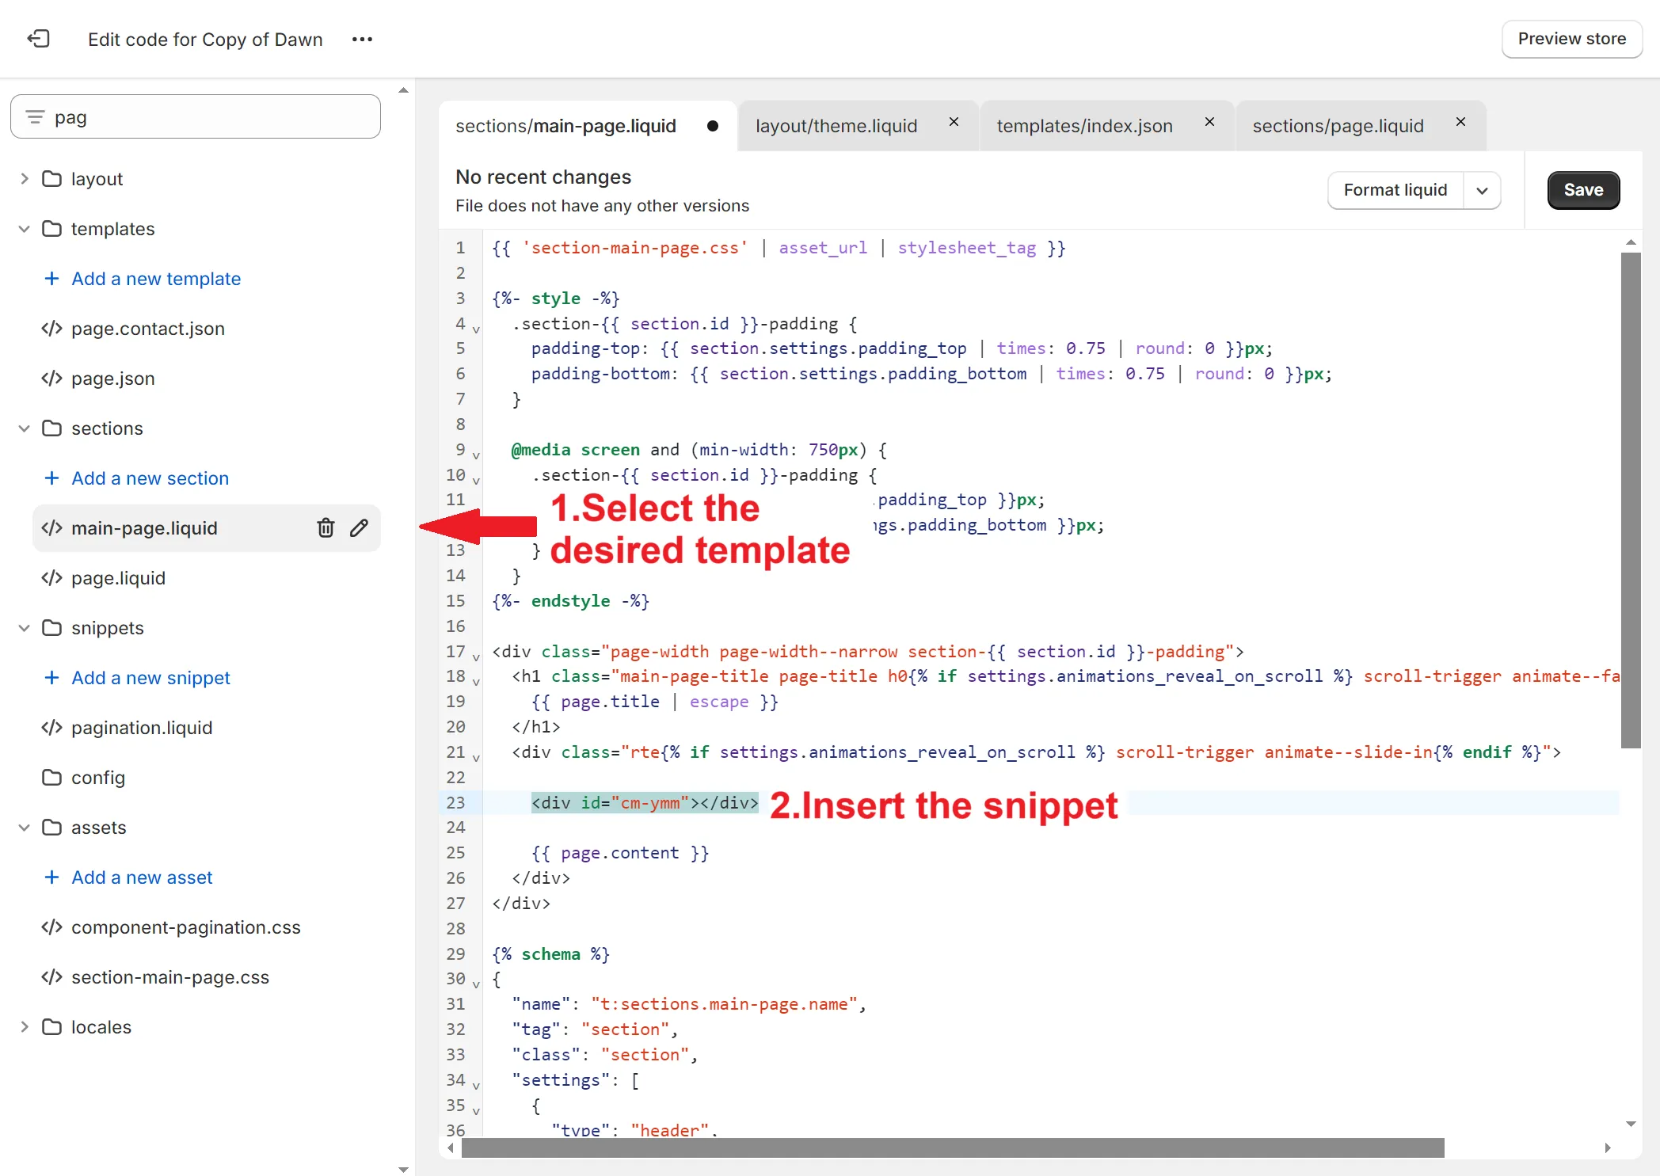Screen dimensions: 1660x1176
Task: Open Format liquid dropdown arrow
Action: (x=1482, y=191)
